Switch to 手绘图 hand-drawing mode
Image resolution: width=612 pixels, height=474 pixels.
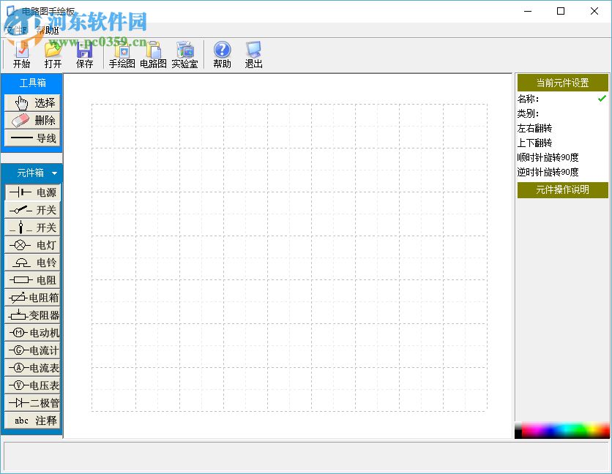122,55
